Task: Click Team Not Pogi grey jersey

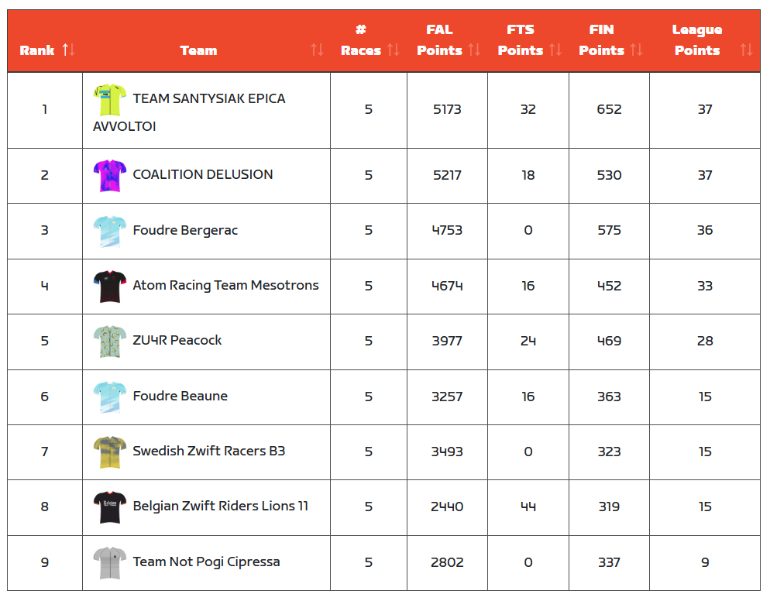Action: (x=109, y=563)
